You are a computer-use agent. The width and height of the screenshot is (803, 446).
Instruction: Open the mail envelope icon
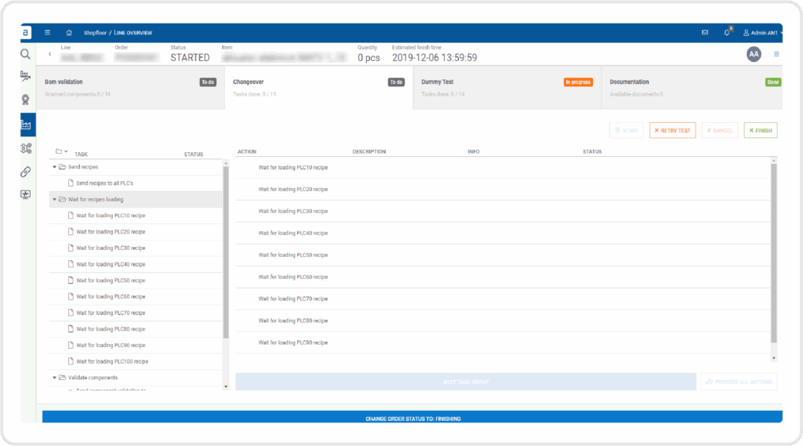pyautogui.click(x=705, y=33)
